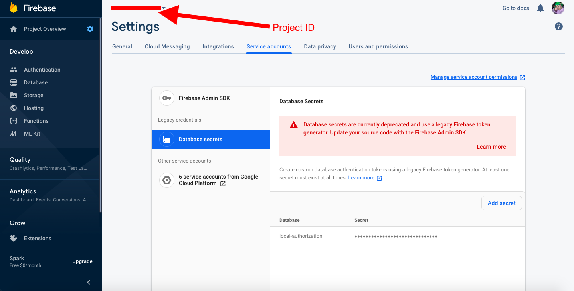Open Storage in the sidebar

pos(34,95)
